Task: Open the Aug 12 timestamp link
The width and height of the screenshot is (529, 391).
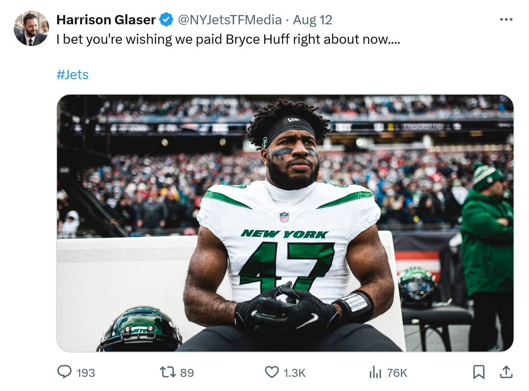Action: point(313,20)
